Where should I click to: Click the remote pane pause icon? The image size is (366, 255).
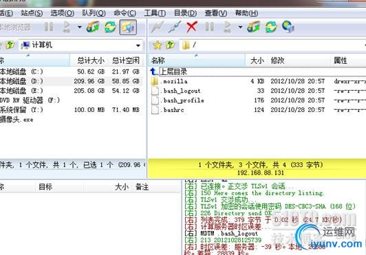point(209,27)
